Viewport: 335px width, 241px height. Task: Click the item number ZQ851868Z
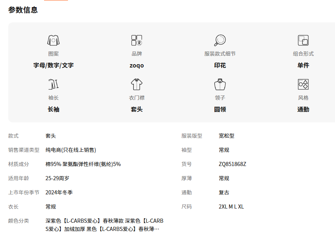[232, 164]
